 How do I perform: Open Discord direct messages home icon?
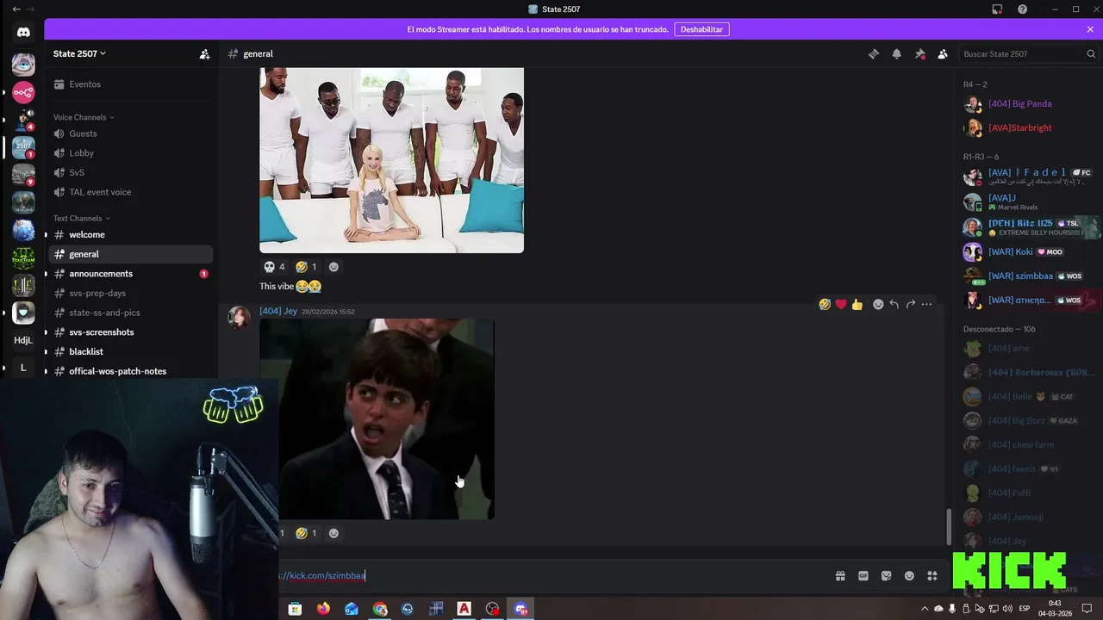[x=23, y=32]
